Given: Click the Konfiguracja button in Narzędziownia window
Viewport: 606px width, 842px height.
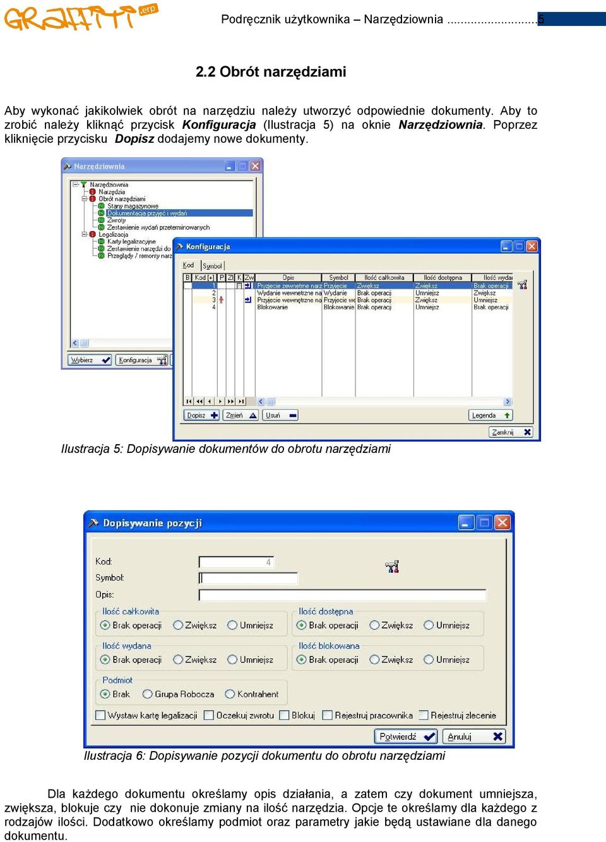Looking at the screenshot, I should point(143,360).
